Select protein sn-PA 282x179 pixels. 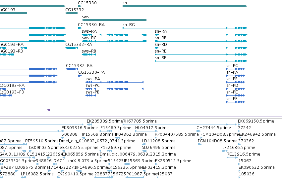[236, 76]
